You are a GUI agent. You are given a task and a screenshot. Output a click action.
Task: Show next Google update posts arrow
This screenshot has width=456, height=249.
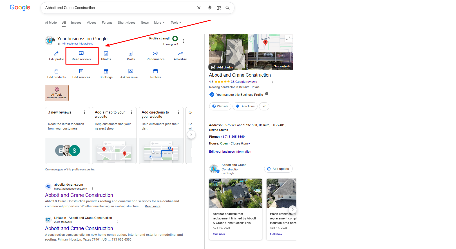[292, 210]
